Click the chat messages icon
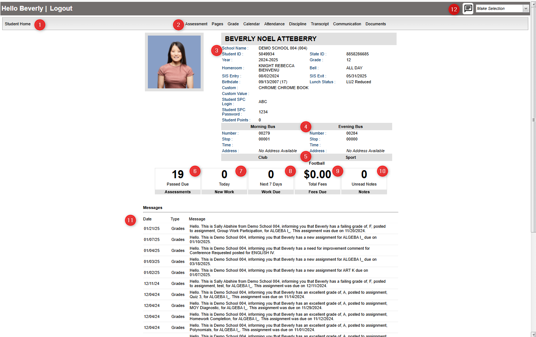 click(468, 8)
